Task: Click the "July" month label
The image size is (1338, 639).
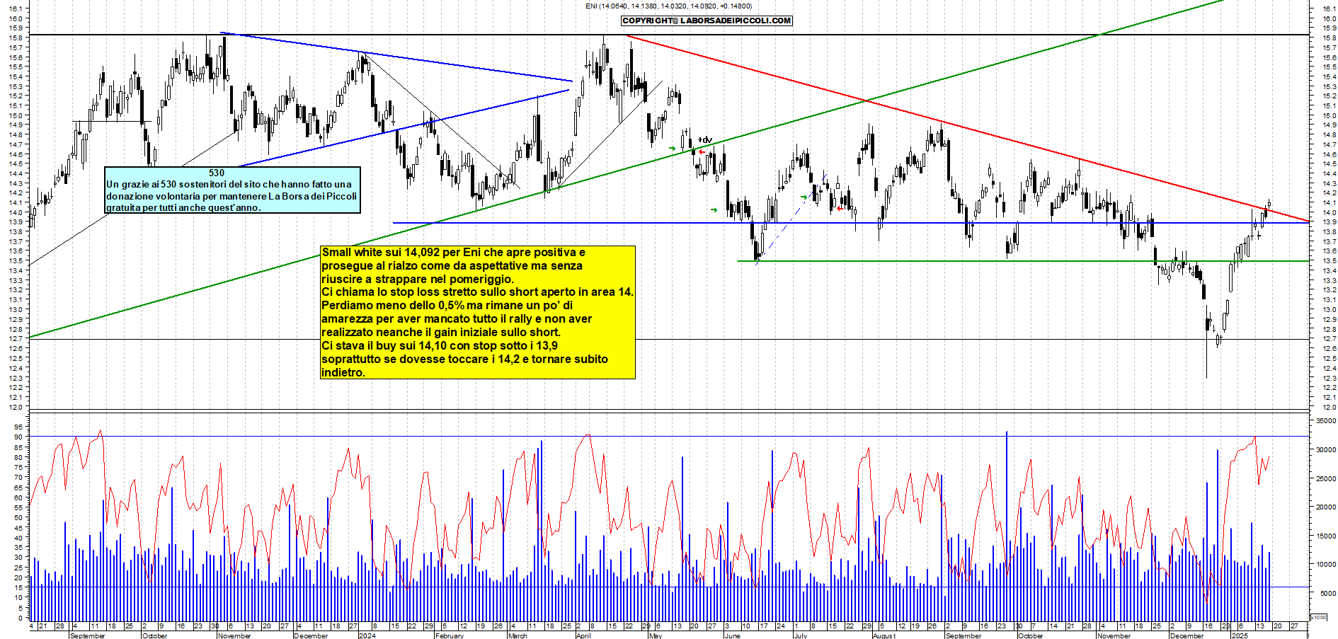Action: pyautogui.click(x=800, y=635)
